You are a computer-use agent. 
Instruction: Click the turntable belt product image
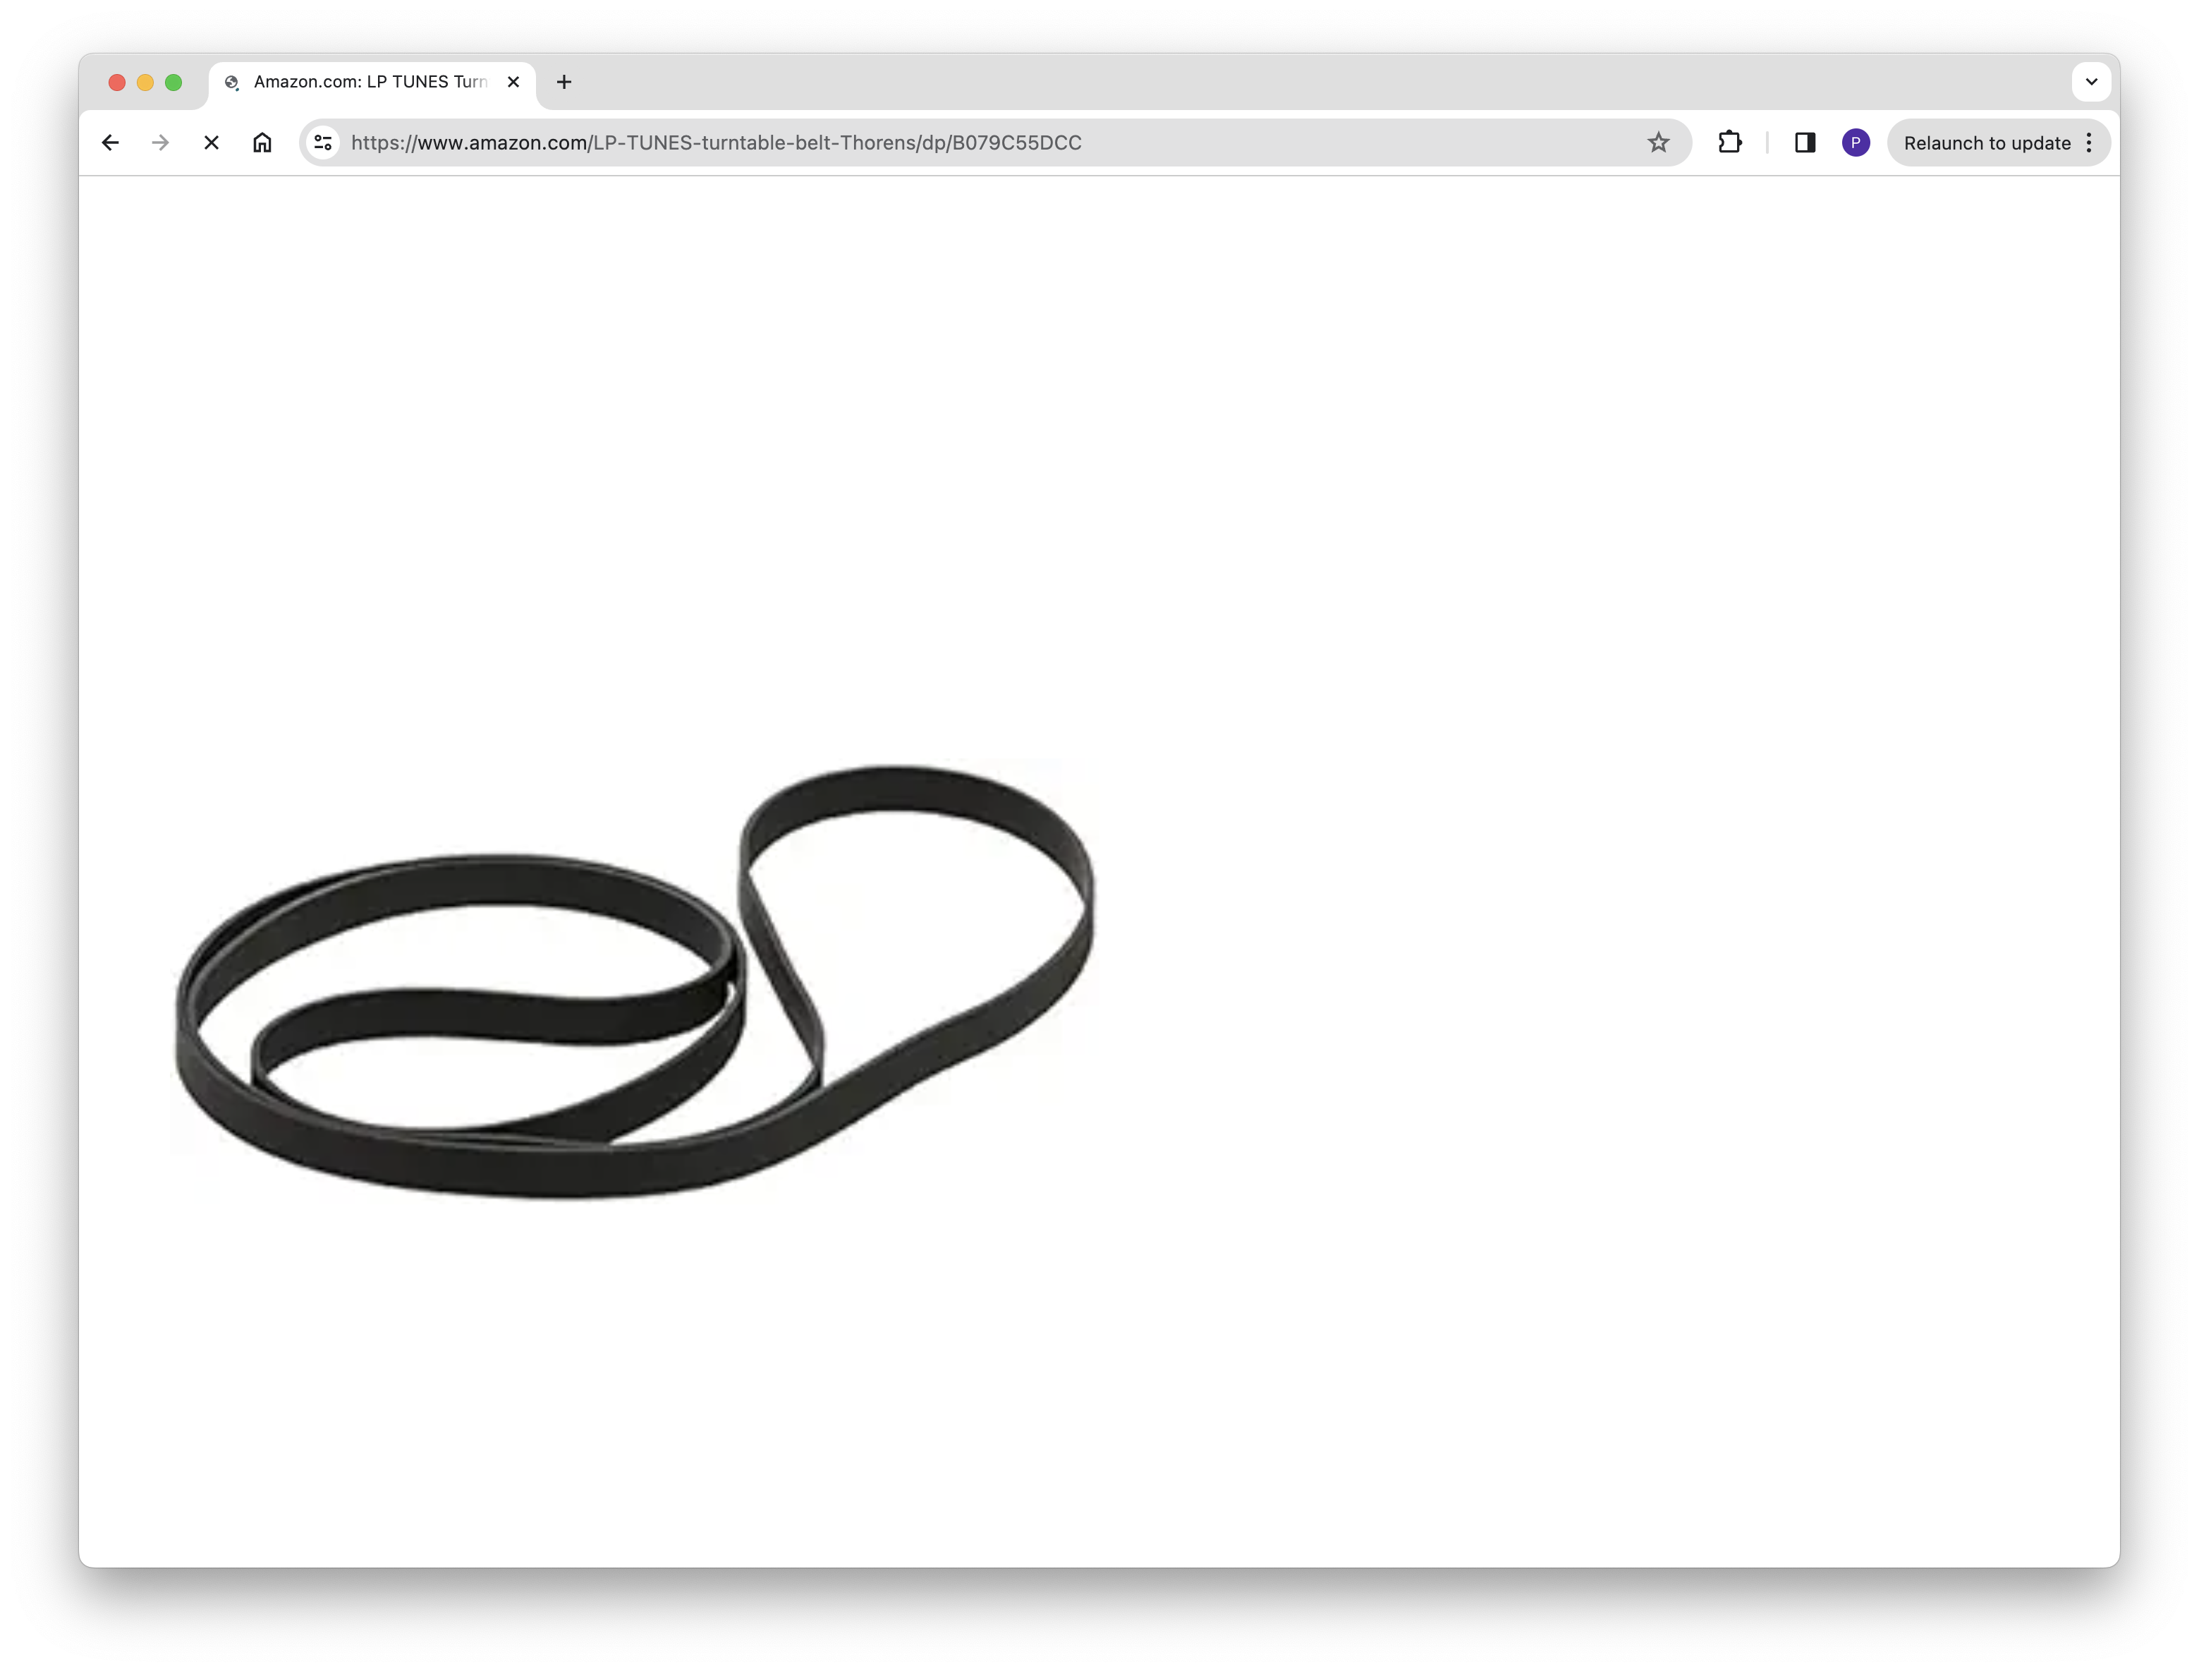pos(633,981)
